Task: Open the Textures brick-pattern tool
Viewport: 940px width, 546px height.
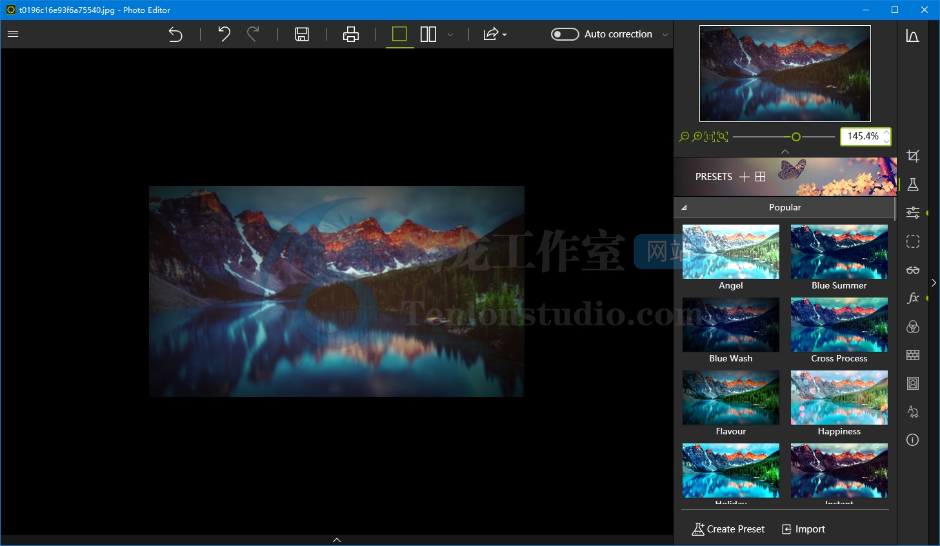Action: [x=913, y=355]
